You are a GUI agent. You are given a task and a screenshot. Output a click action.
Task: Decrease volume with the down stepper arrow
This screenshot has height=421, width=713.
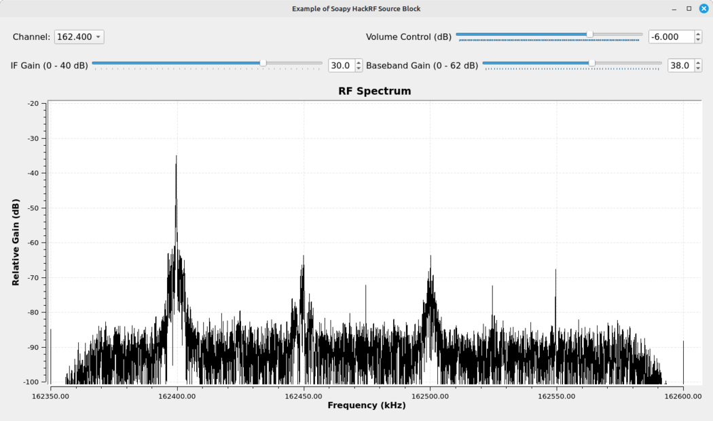[x=698, y=40]
